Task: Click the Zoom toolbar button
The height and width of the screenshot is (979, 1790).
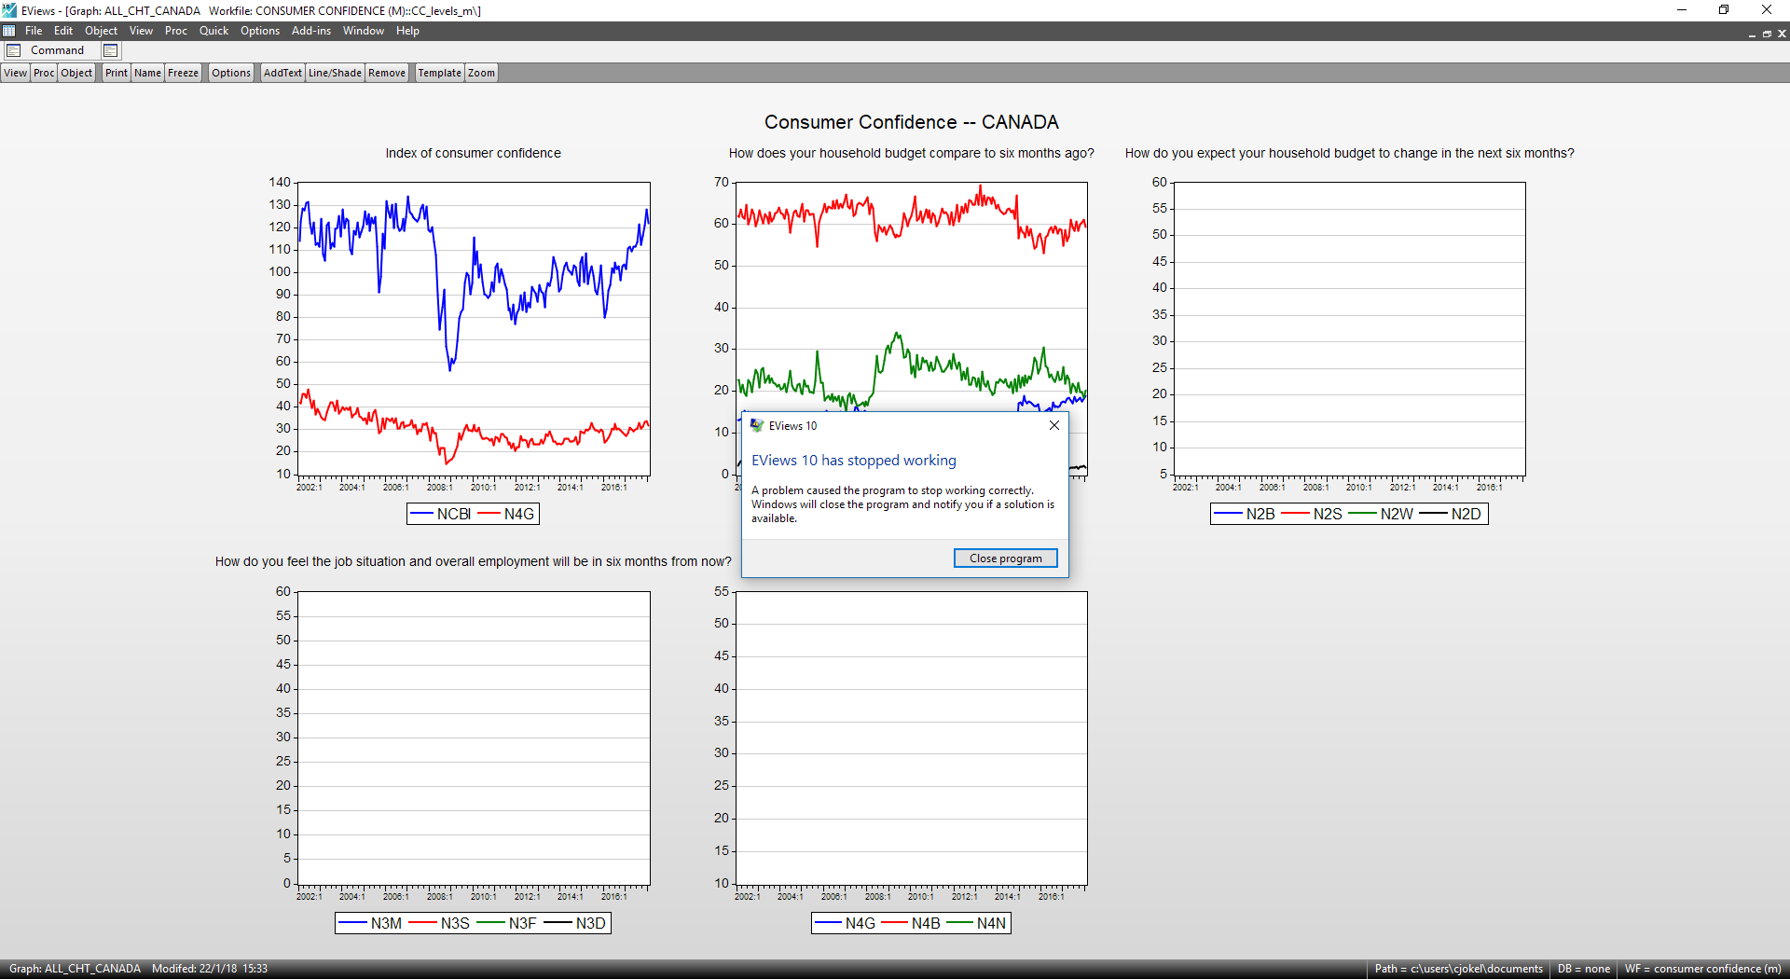Action: [x=481, y=73]
